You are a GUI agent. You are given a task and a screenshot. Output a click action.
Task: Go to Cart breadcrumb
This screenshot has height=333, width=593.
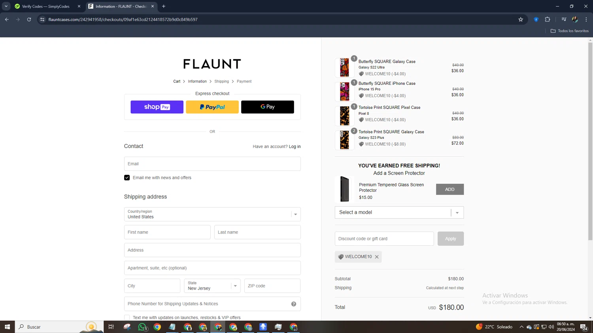[177, 81]
